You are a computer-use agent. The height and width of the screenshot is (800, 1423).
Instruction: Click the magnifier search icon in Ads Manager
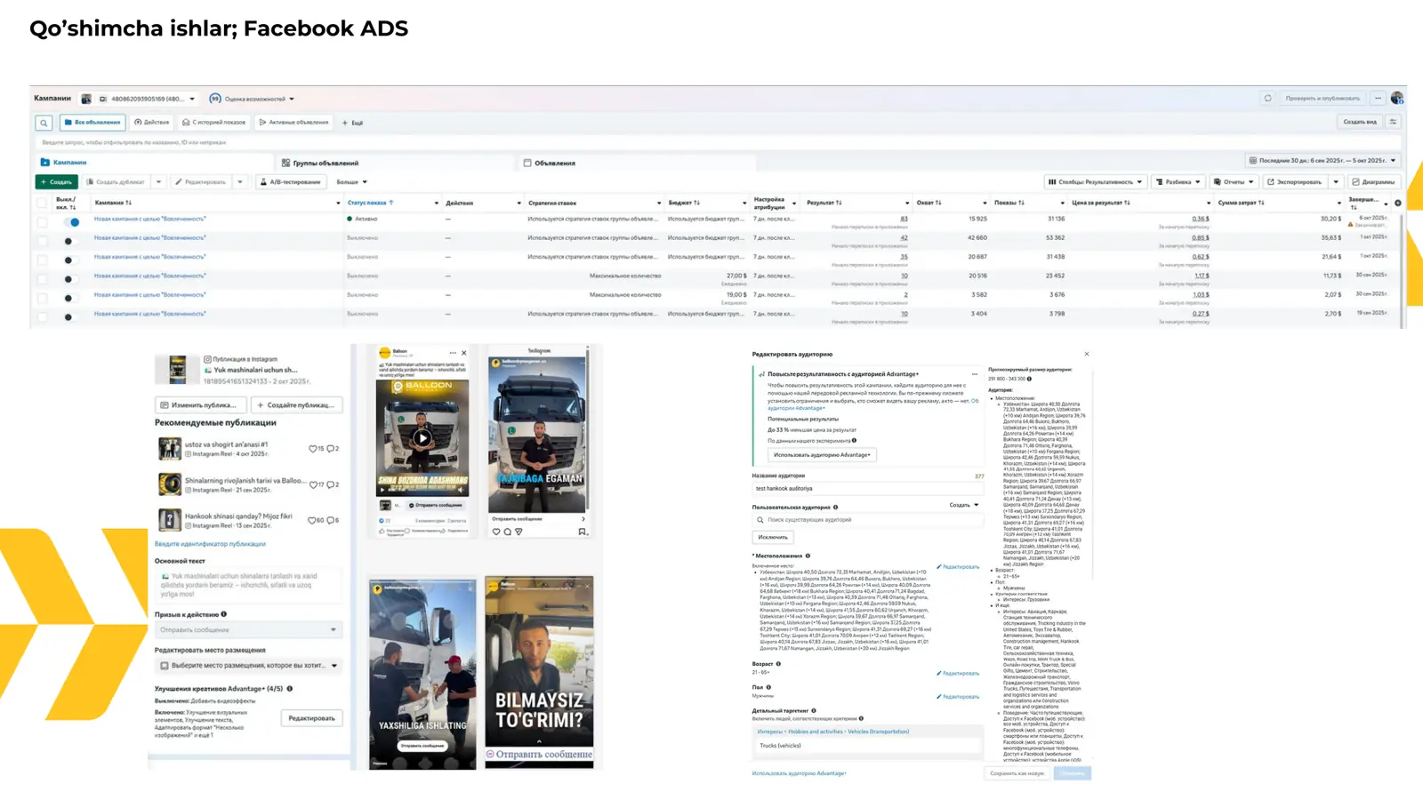(44, 123)
